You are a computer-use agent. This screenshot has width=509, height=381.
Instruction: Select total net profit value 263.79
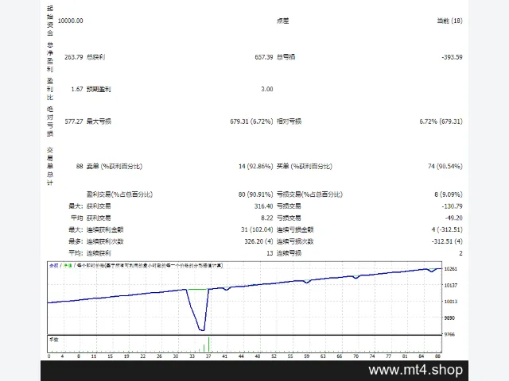[74, 57]
